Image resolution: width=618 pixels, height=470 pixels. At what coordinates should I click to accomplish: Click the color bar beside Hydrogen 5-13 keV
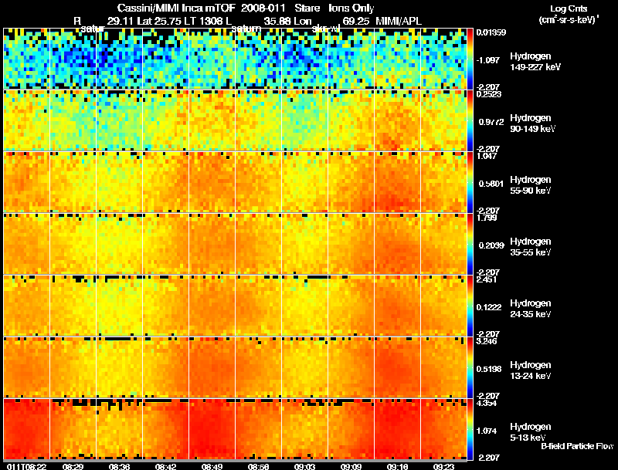[470, 429]
